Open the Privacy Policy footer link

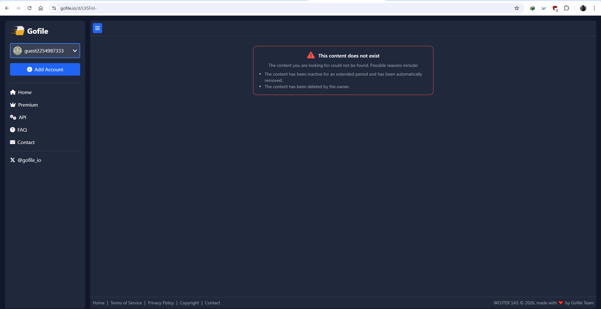pos(161,303)
